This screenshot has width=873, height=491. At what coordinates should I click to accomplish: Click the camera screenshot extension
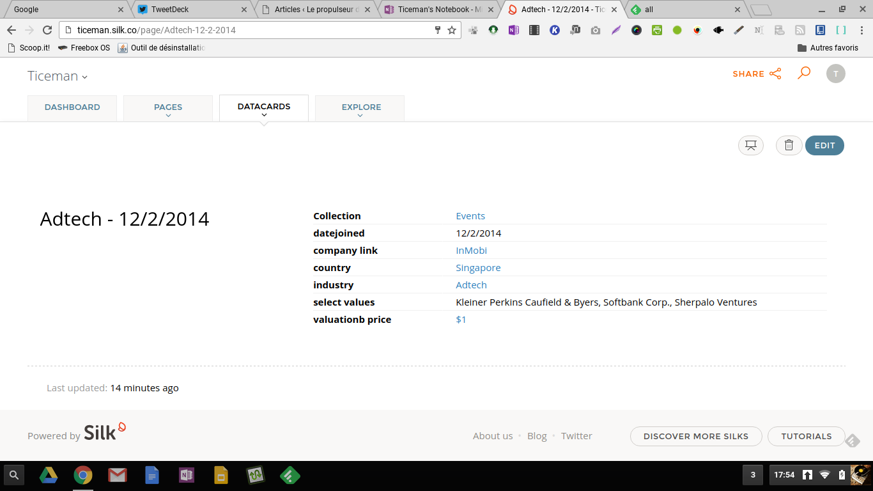pos(596,30)
